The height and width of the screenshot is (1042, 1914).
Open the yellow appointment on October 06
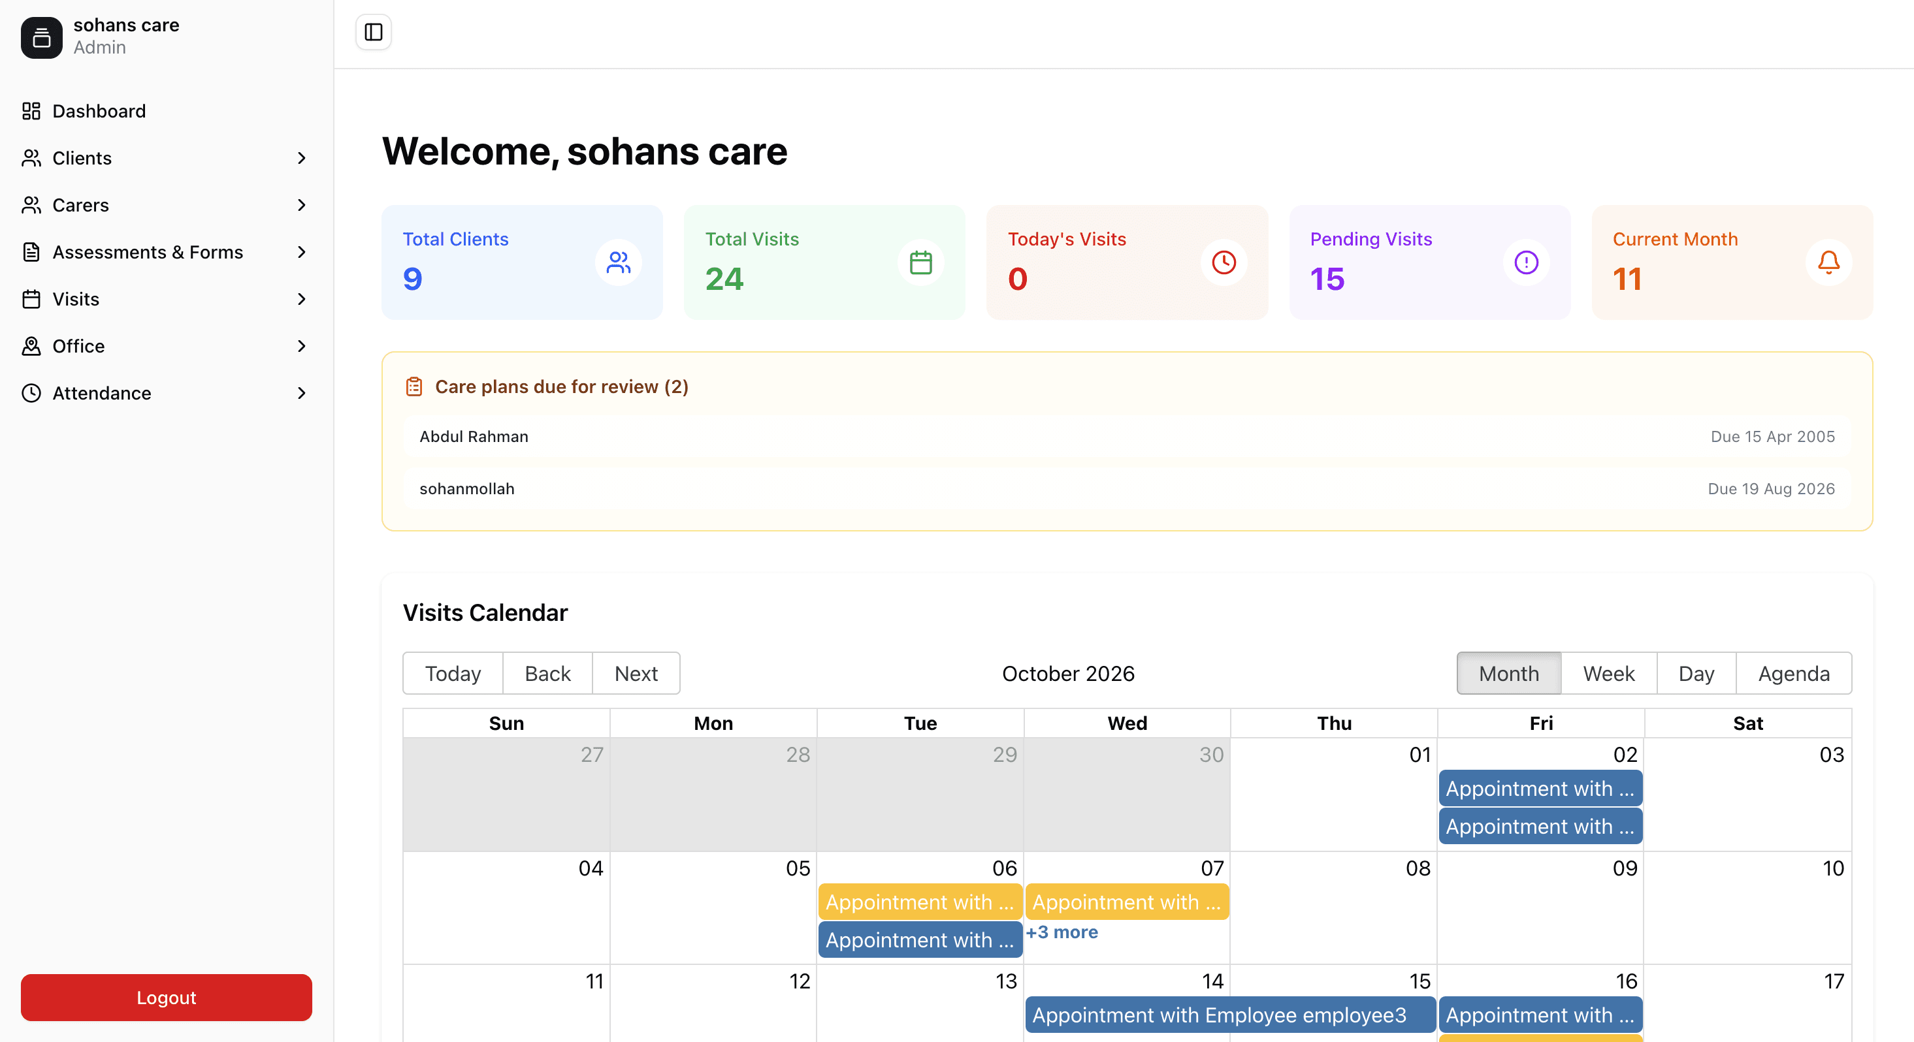(x=920, y=902)
